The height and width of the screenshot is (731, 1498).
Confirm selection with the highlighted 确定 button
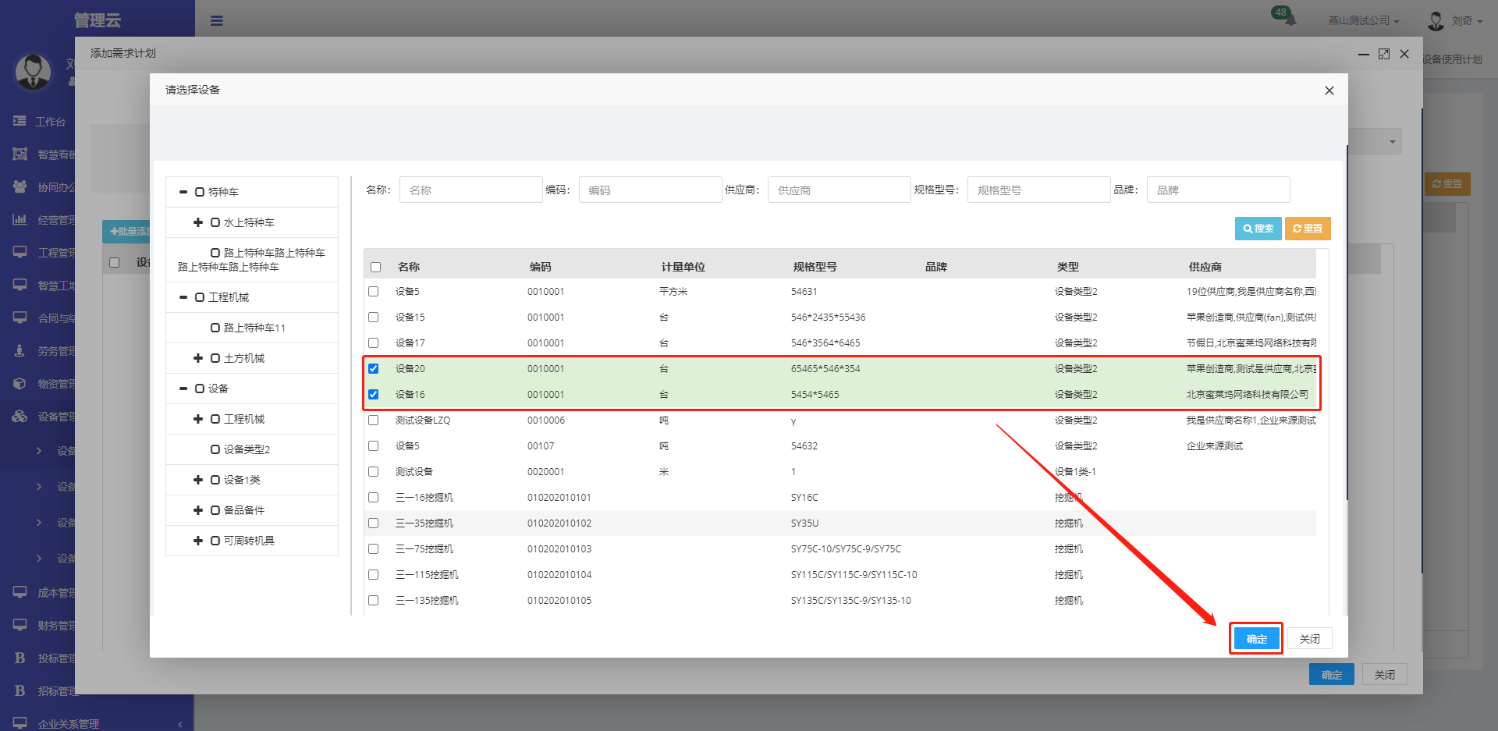[x=1256, y=639]
